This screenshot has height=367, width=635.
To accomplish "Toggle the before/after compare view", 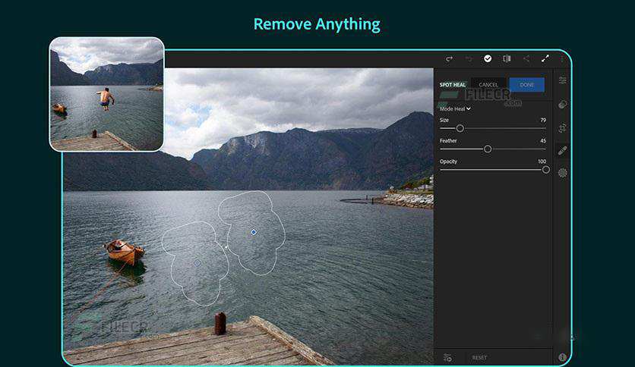I will click(507, 58).
